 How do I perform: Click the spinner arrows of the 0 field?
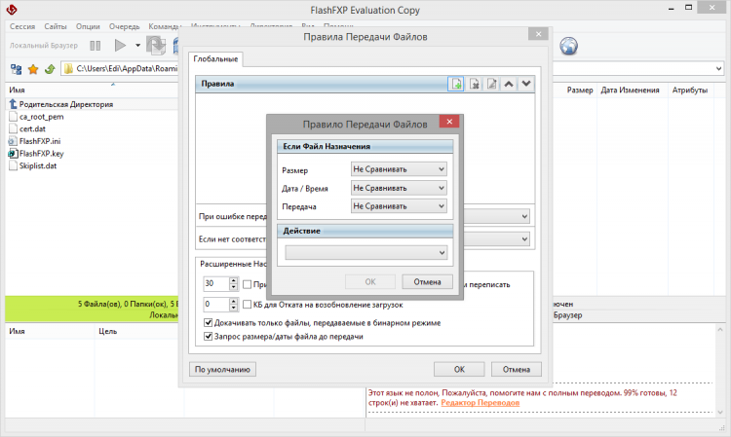234,305
